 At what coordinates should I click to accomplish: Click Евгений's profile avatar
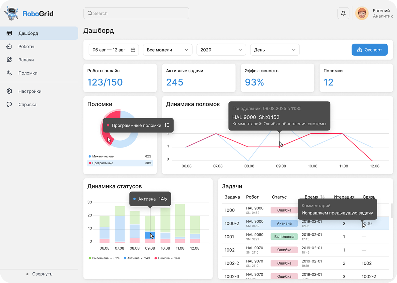point(362,13)
